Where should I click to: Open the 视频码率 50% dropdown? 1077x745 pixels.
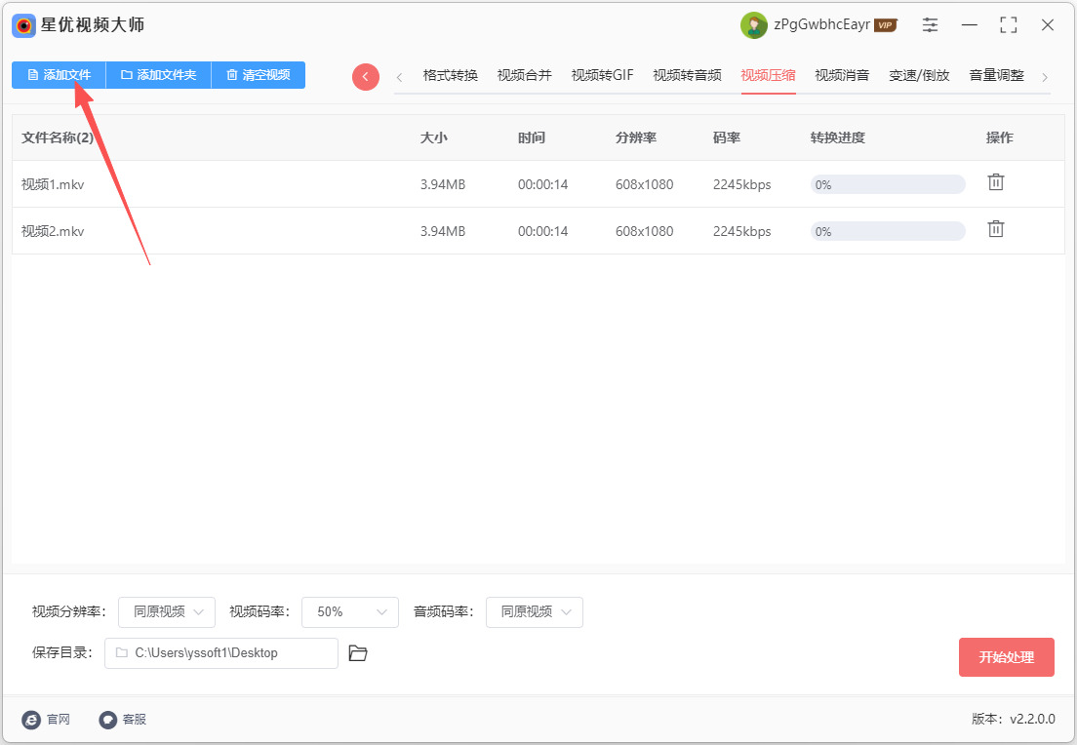point(350,611)
